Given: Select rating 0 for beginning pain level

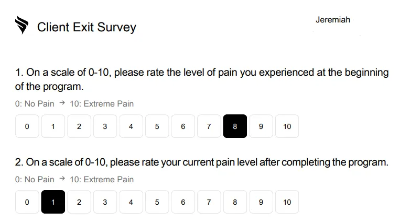Looking at the screenshot, I should point(27,126).
